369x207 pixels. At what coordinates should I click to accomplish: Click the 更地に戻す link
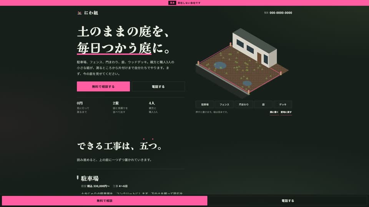point(286,112)
